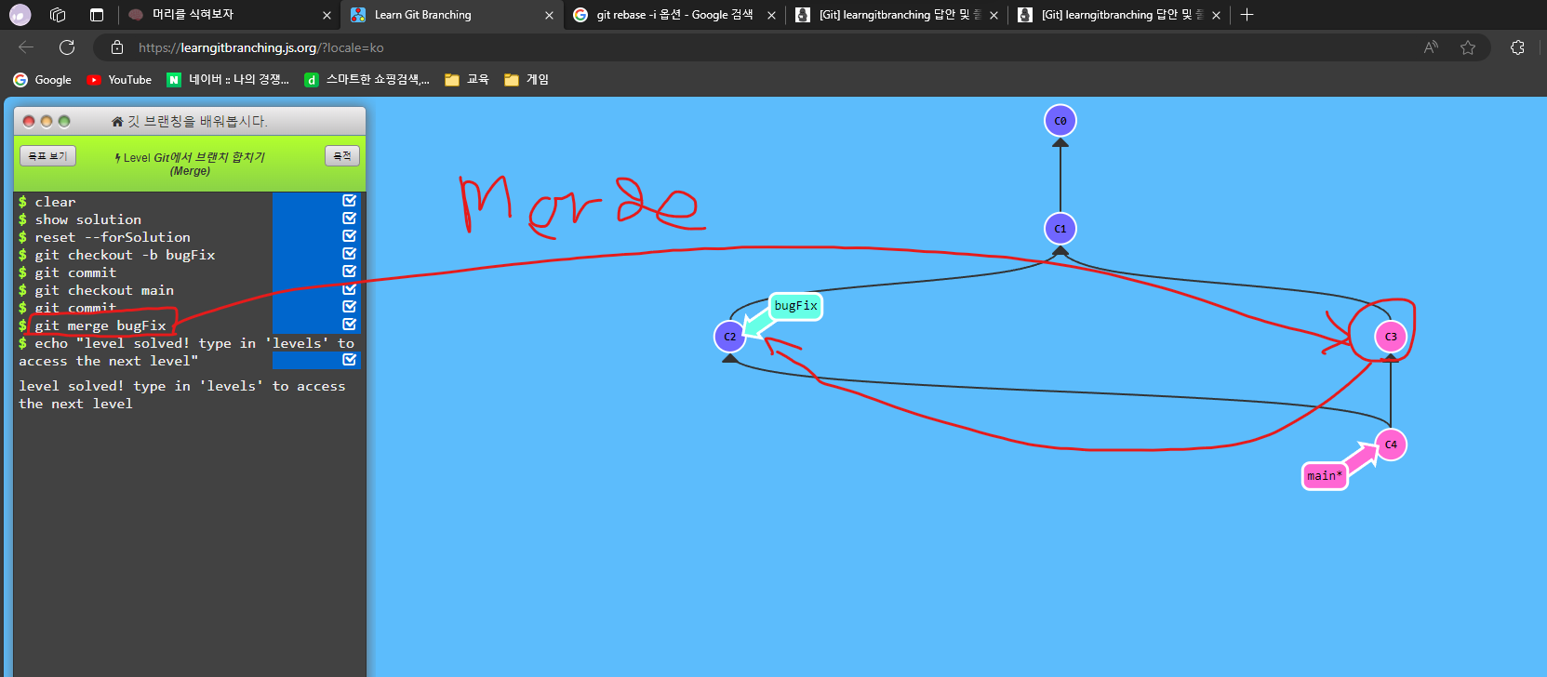Click the bugFix branch label
1547x677 pixels.
(796, 306)
